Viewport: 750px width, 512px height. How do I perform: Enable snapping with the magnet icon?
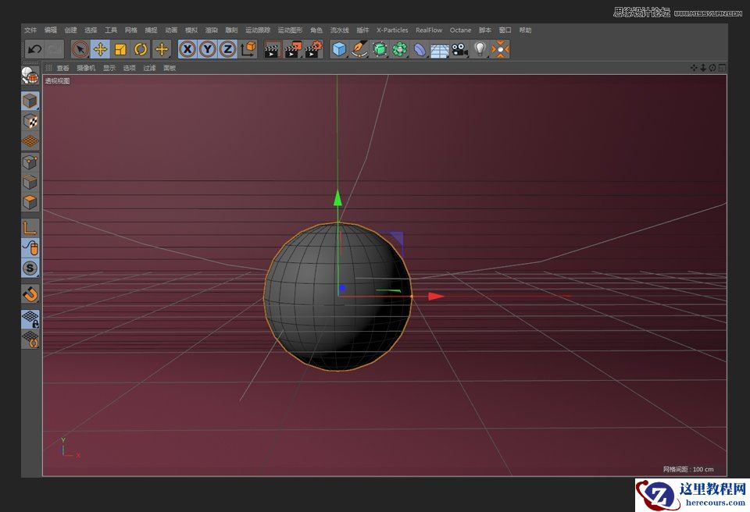click(30, 294)
